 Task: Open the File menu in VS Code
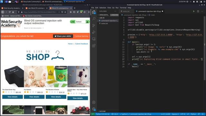click(x=93, y=8)
